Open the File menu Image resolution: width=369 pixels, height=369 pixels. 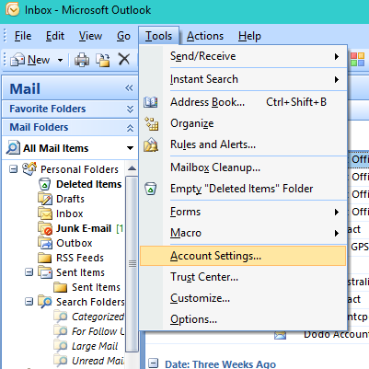coord(23,36)
